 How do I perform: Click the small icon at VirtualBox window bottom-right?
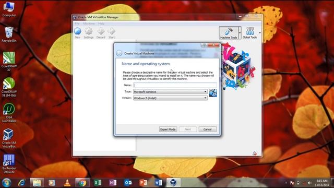pyautogui.click(x=255, y=153)
